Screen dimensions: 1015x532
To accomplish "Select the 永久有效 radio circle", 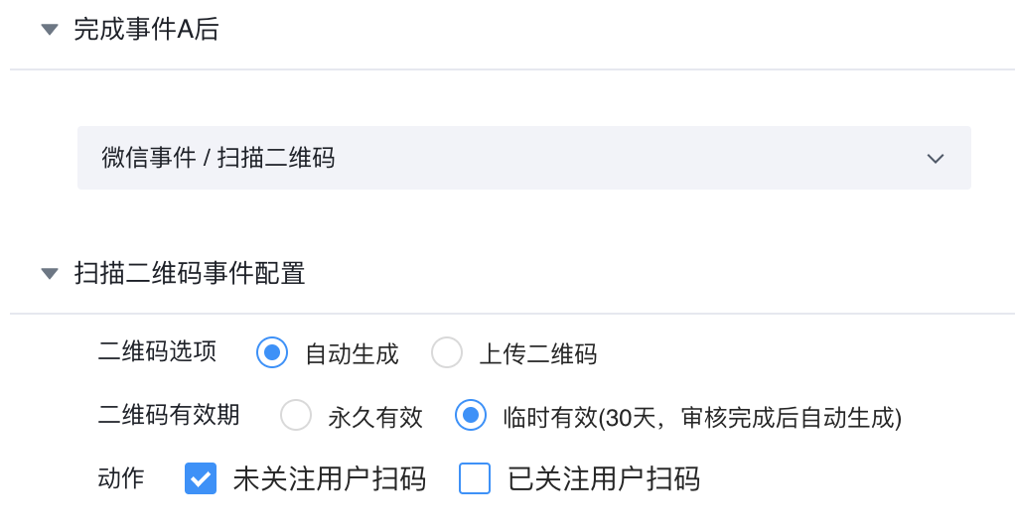I will click(x=296, y=415).
